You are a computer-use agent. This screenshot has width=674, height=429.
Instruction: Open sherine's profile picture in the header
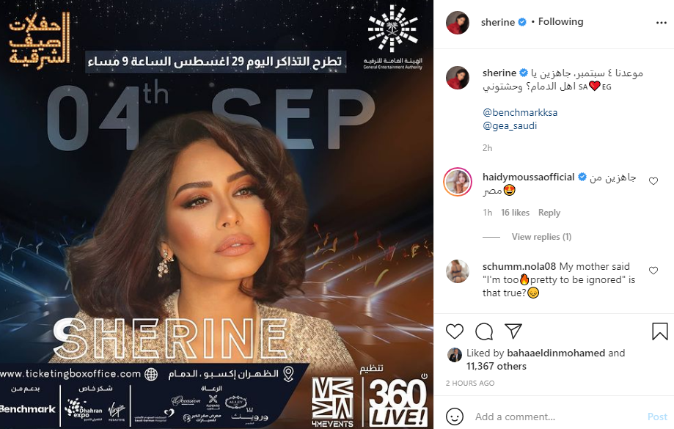tap(458, 22)
